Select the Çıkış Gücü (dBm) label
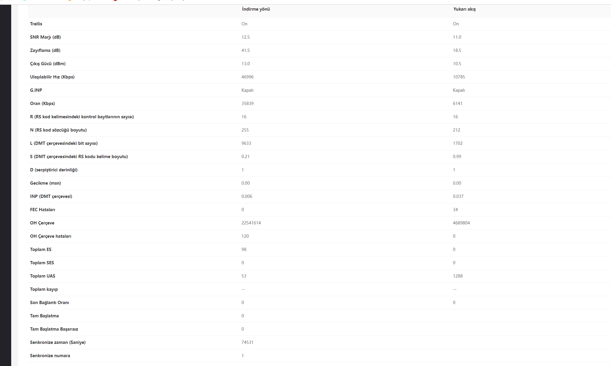Viewport: 611px width, 366px height. (x=48, y=64)
